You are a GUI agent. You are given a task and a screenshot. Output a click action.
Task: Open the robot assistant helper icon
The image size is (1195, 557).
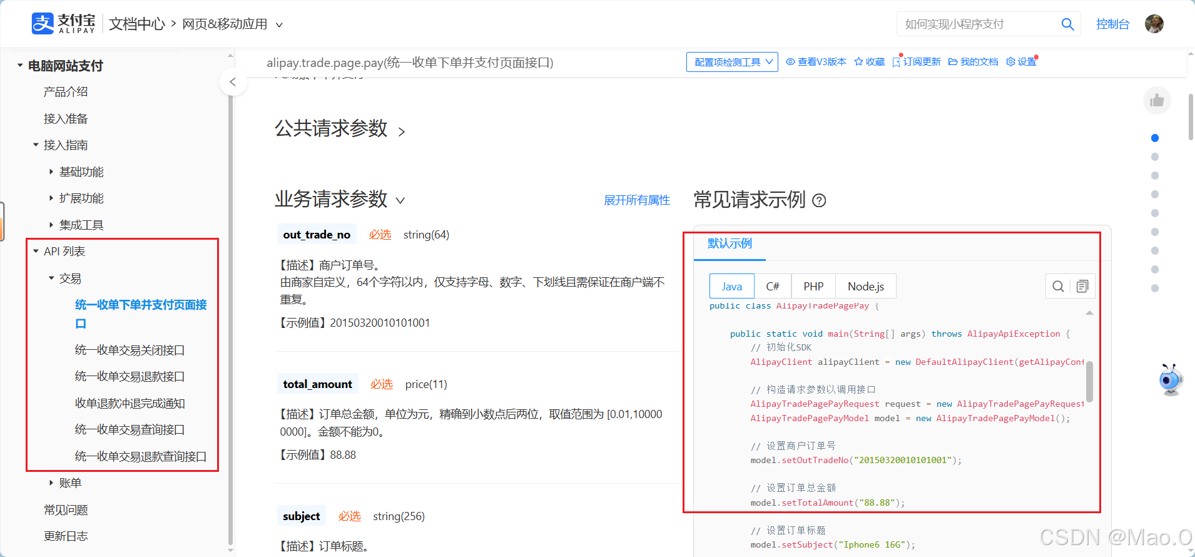(x=1170, y=379)
